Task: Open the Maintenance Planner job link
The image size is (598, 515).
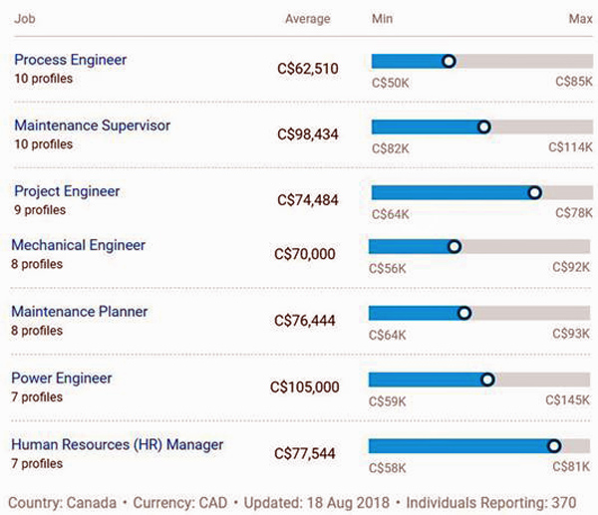Action: [x=79, y=312]
